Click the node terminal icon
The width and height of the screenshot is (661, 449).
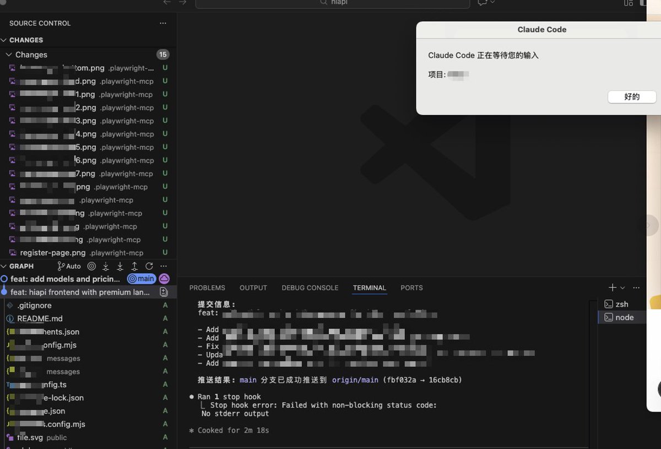pos(609,317)
